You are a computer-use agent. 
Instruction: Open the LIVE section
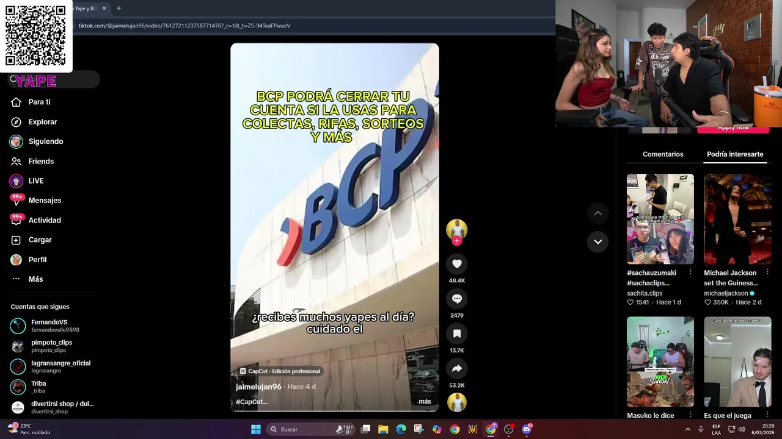point(36,181)
